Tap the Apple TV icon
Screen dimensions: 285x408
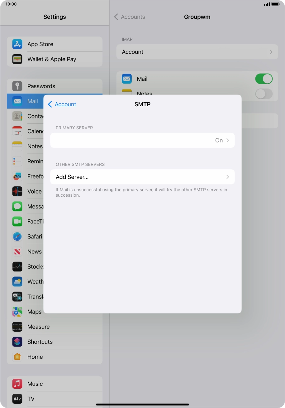click(17, 399)
